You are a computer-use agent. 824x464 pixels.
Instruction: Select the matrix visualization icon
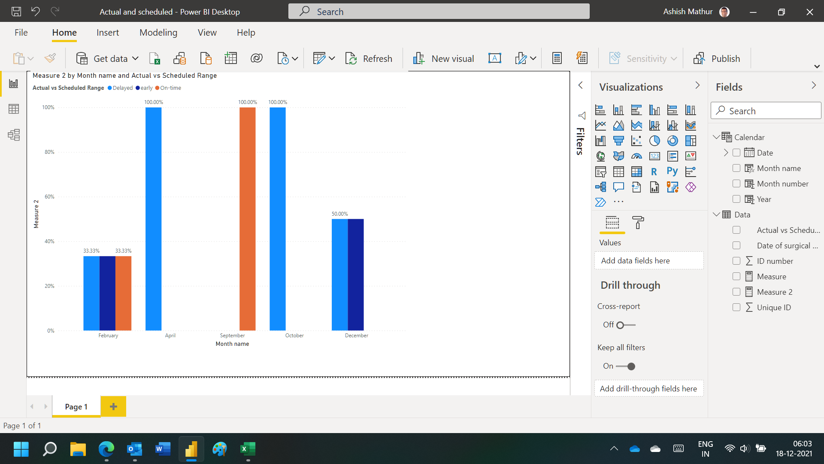click(x=636, y=172)
